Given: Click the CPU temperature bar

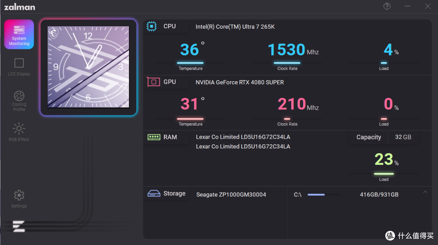Looking at the screenshot, I should (190, 63).
